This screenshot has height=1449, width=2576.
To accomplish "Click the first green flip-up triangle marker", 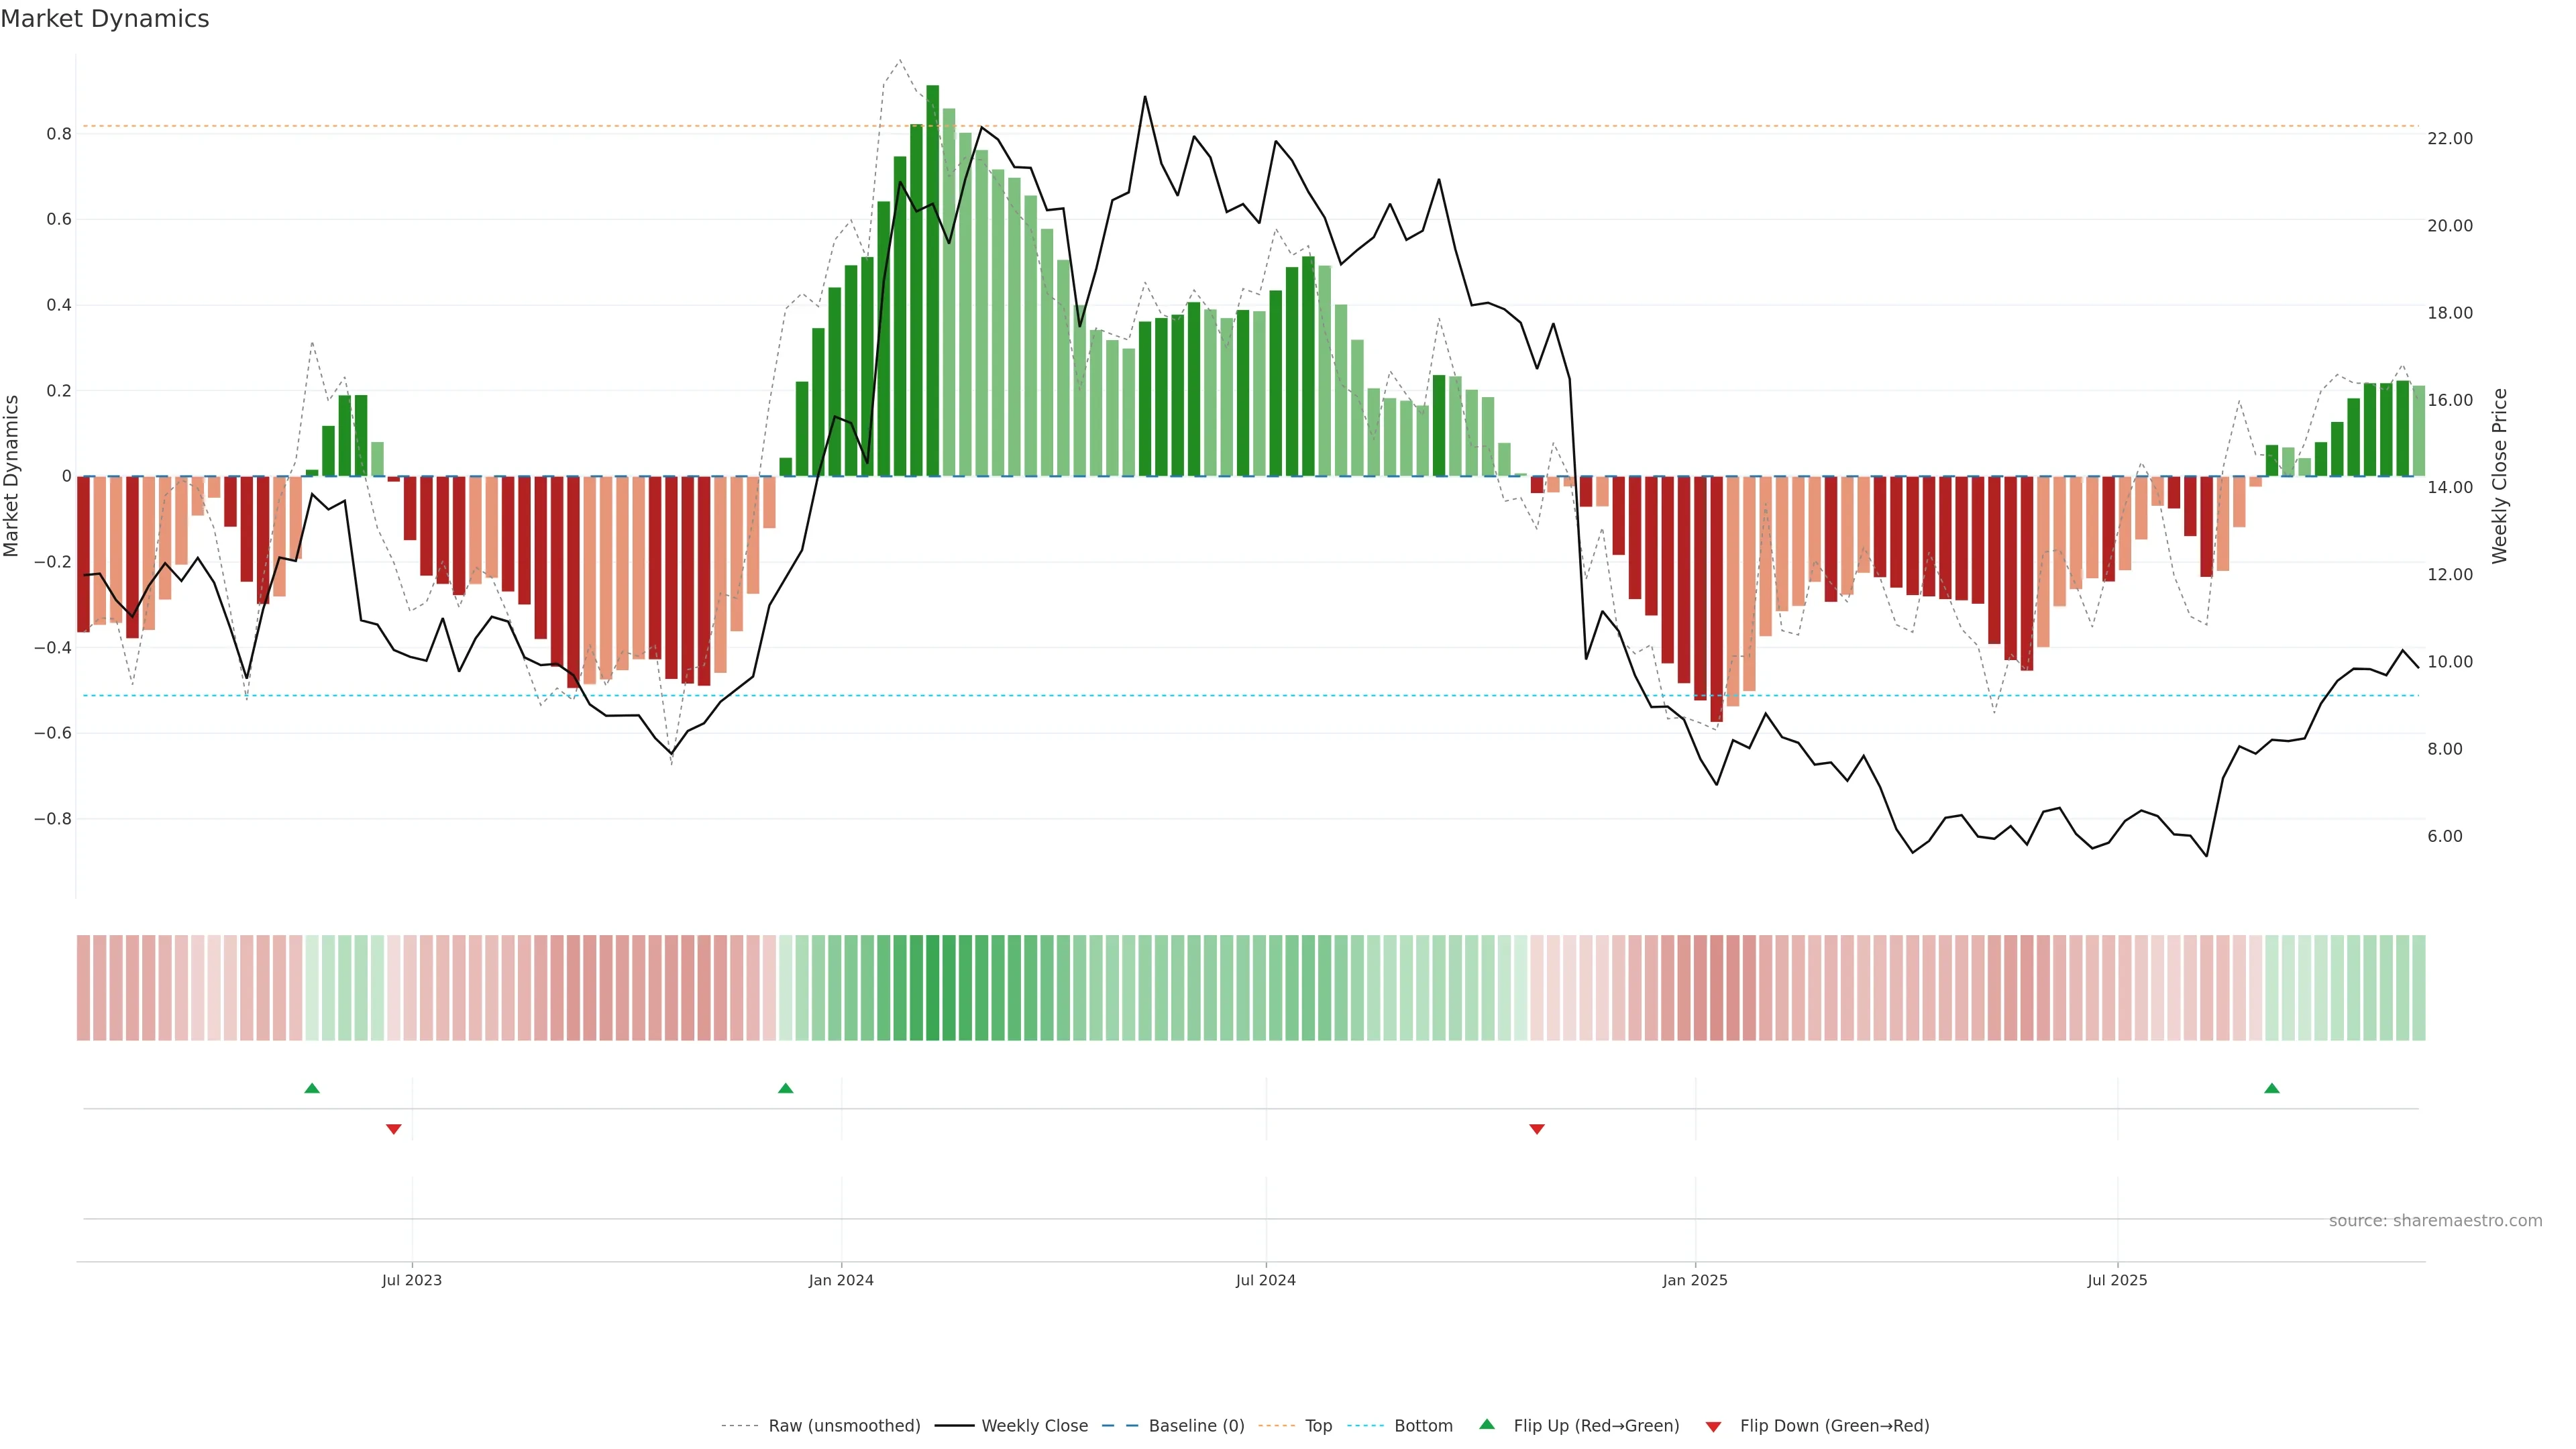I will click(312, 1088).
